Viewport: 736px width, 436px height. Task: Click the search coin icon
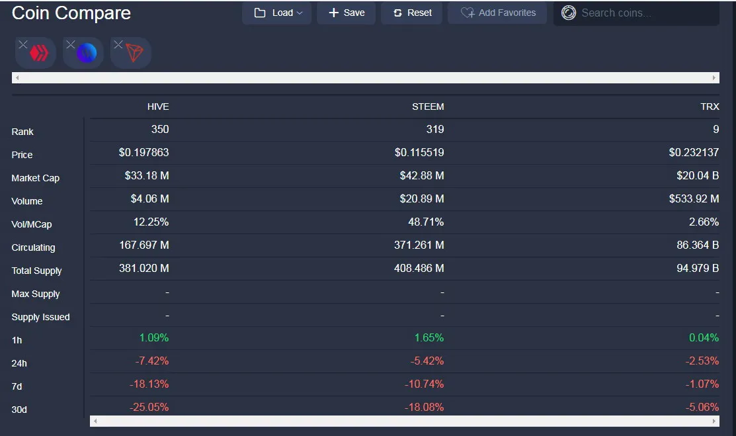click(569, 13)
